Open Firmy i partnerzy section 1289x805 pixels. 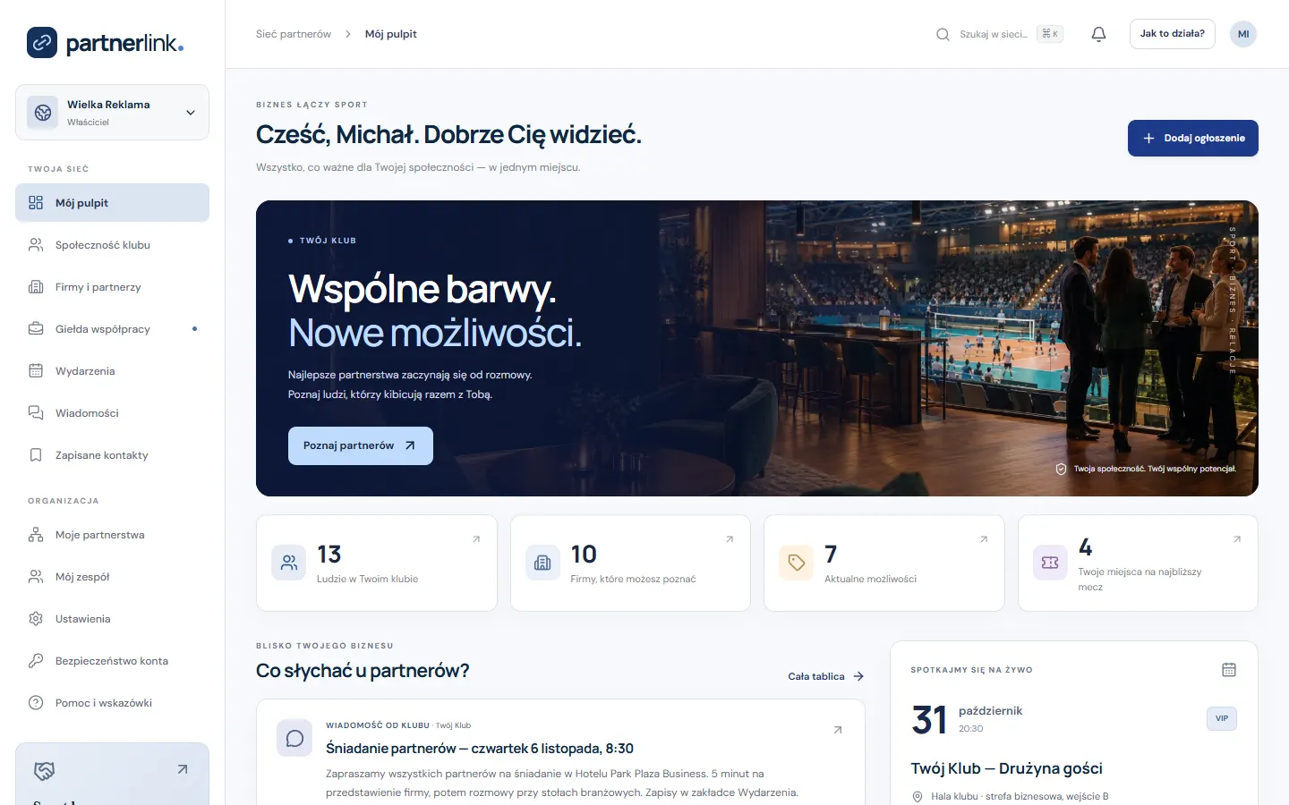point(112,287)
